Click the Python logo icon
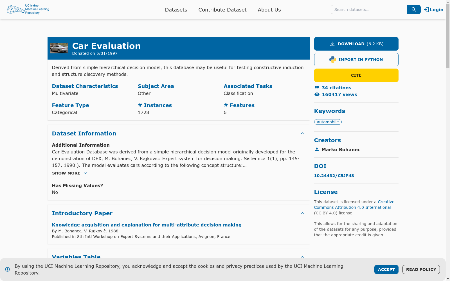 [x=332, y=60]
